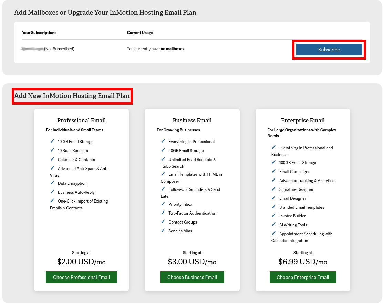Choose the Business Email plan
The width and height of the screenshot is (383, 304).
(192, 277)
